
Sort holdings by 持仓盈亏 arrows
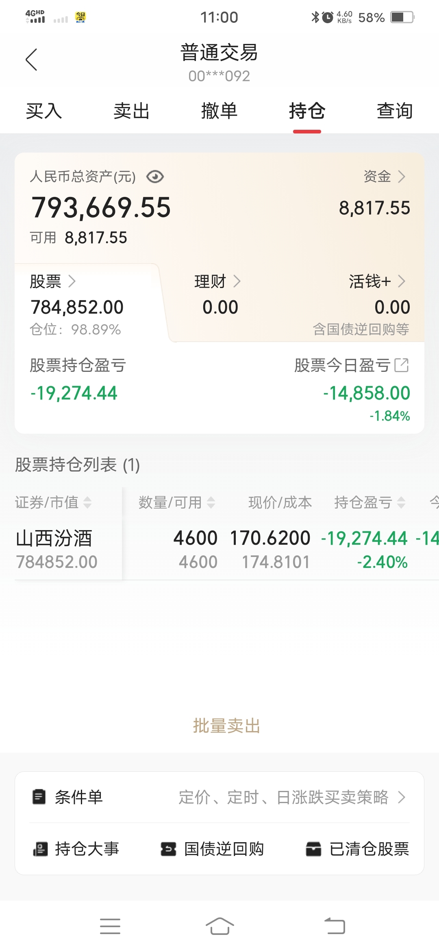401,502
